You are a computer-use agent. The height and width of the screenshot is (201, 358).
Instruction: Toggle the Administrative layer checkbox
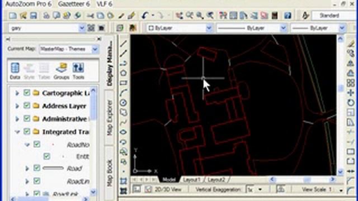(x=27, y=118)
